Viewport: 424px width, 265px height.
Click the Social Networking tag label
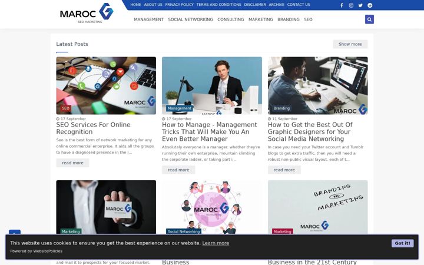tap(184, 231)
